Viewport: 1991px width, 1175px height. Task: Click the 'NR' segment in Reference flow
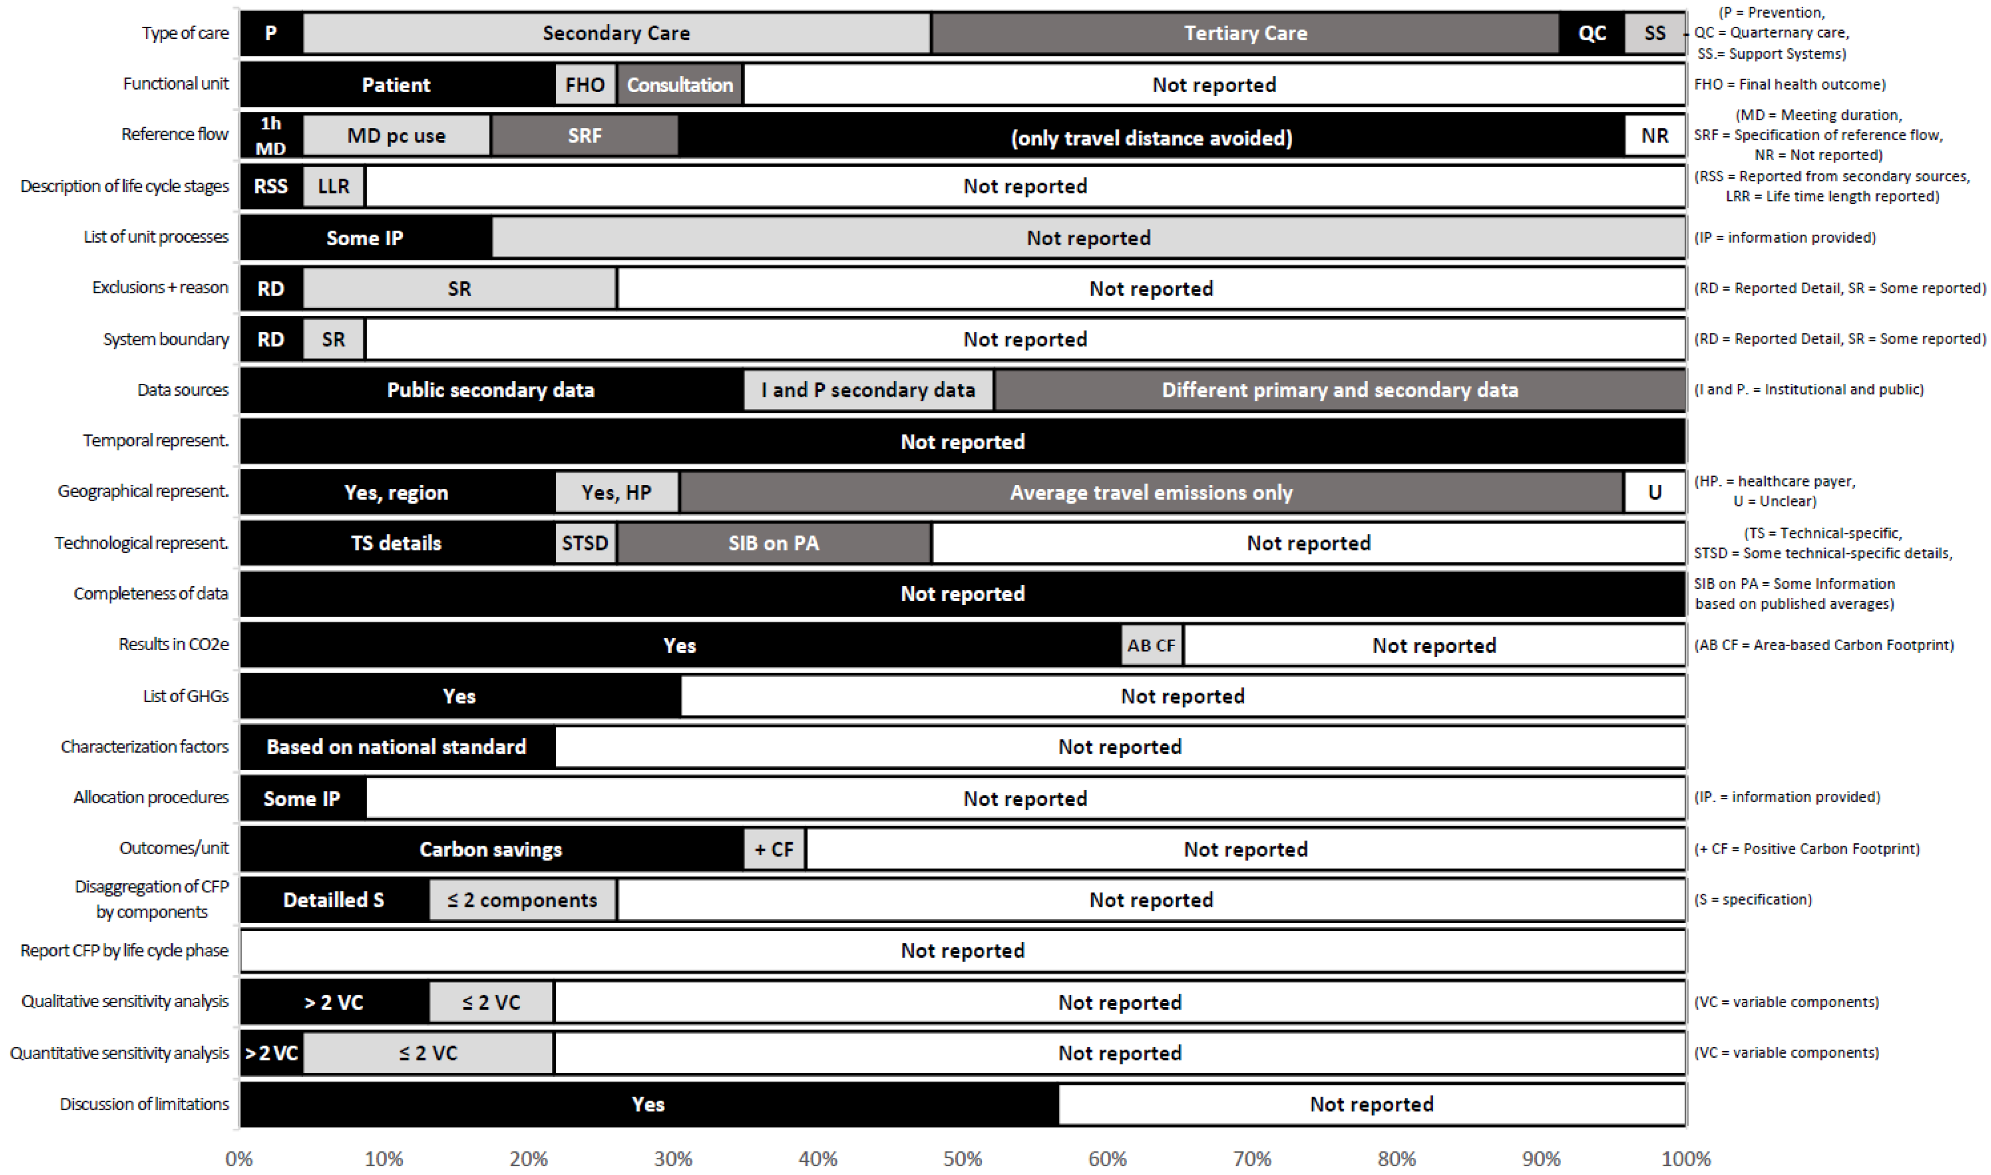pyautogui.click(x=1655, y=135)
